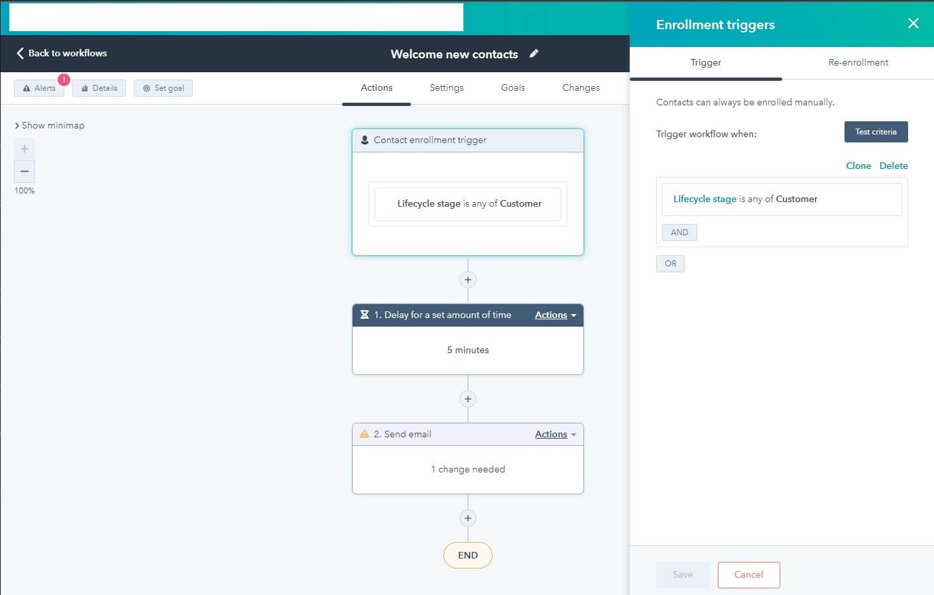Add an AND condition to the trigger
Viewport: 934px width, 595px height.
[679, 232]
